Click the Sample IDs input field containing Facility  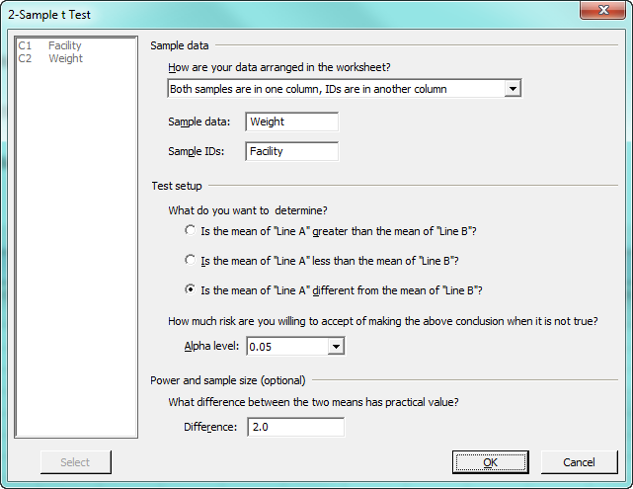[x=291, y=151]
